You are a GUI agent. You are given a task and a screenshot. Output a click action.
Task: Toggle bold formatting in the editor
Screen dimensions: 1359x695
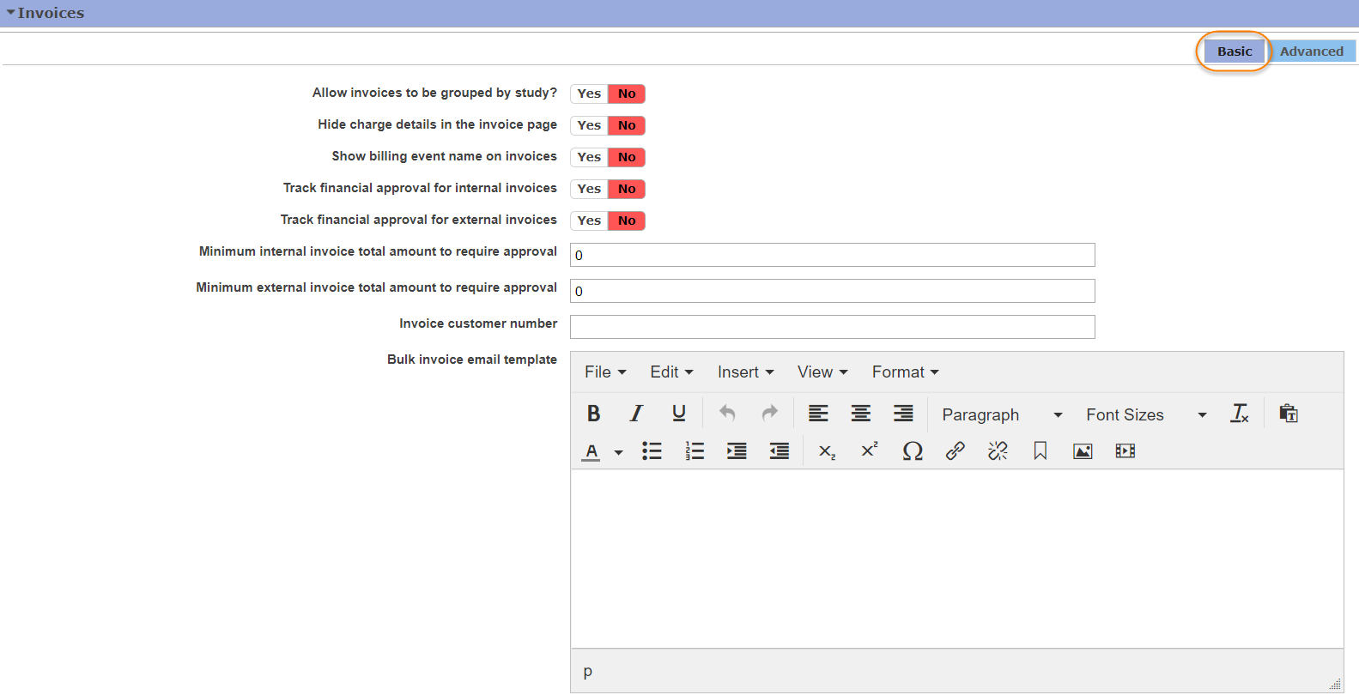coord(593,414)
